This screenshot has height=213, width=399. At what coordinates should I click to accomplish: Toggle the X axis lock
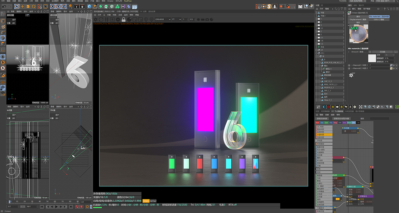pyautogui.click(x=52, y=6)
